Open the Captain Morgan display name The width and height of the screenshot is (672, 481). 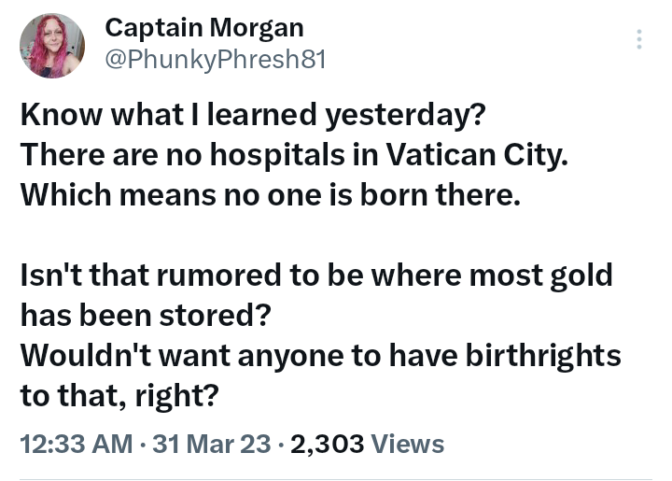click(203, 28)
